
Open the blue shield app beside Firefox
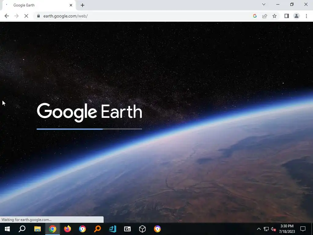[83, 229]
